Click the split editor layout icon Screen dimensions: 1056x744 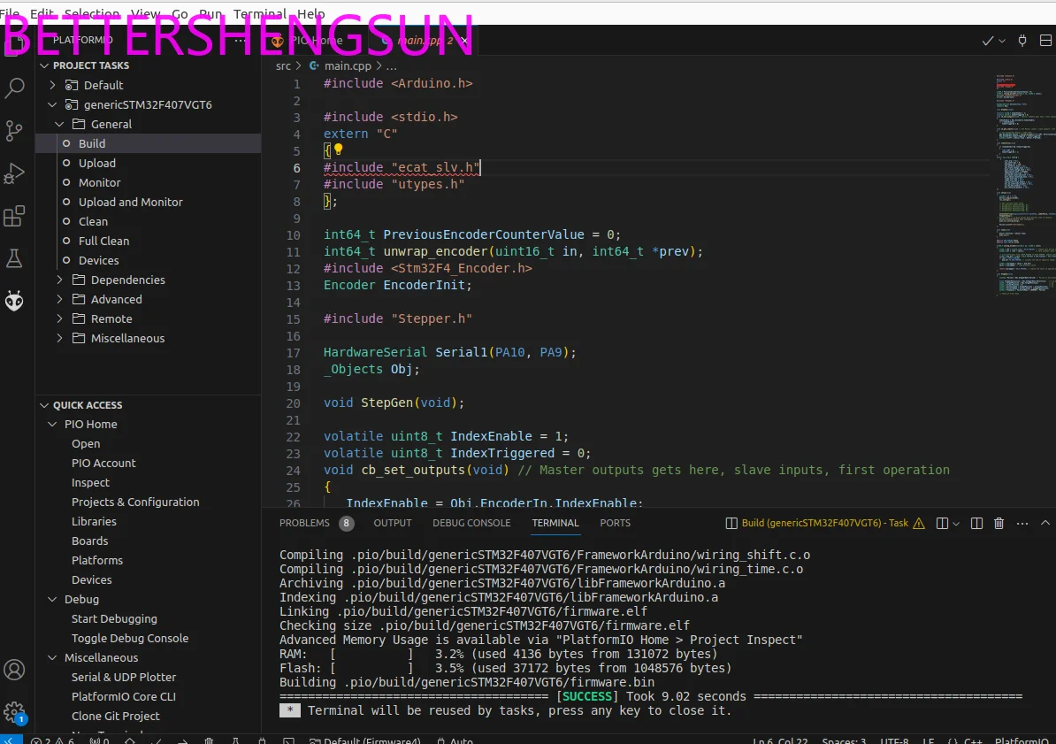tap(1046, 41)
